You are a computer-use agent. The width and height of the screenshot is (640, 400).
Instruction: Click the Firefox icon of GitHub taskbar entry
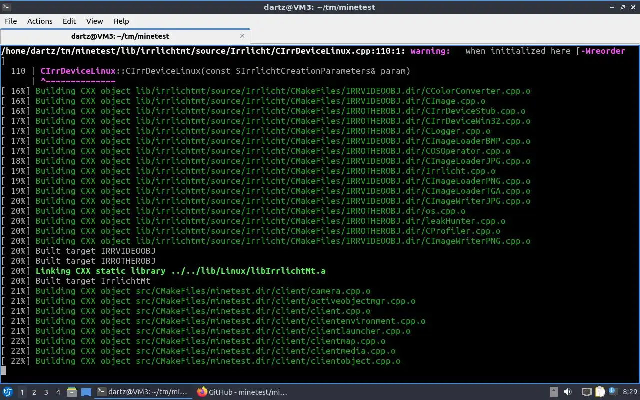click(202, 392)
